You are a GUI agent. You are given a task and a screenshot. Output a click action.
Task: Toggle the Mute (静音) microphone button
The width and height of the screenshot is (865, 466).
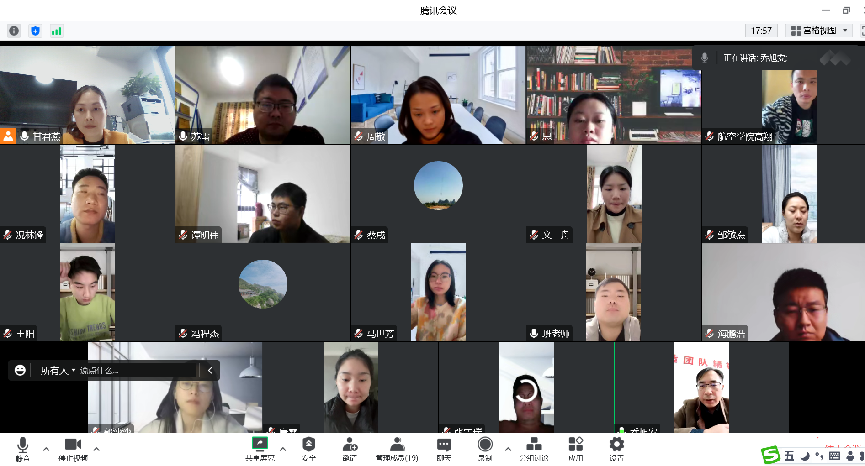(x=22, y=449)
